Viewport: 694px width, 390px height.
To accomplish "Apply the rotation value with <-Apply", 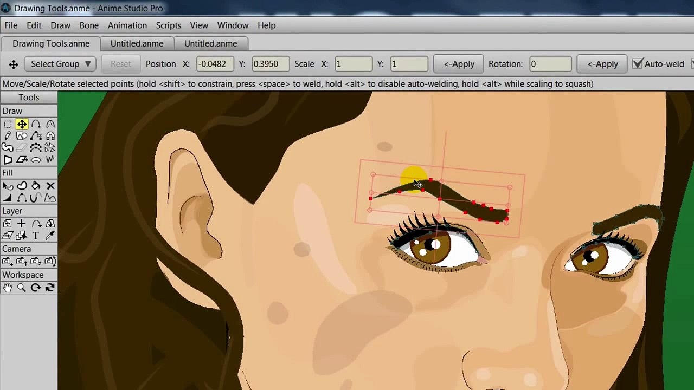I will (x=602, y=64).
